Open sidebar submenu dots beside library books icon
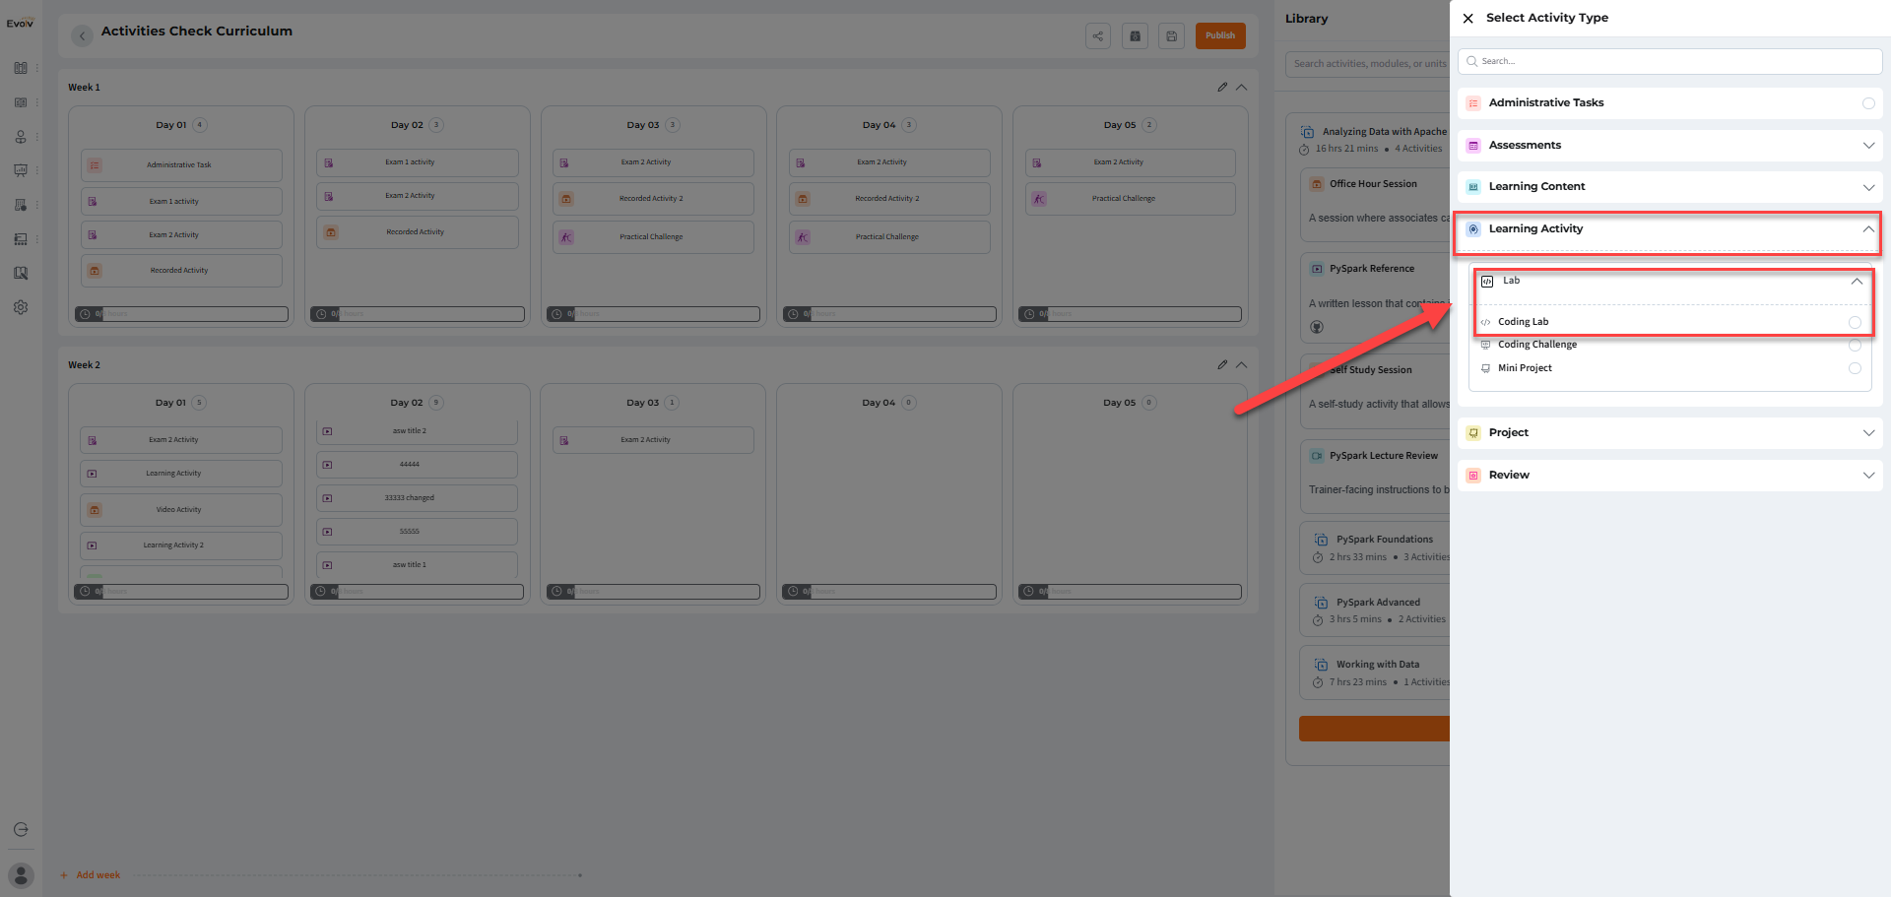1891x897 pixels. [37, 68]
